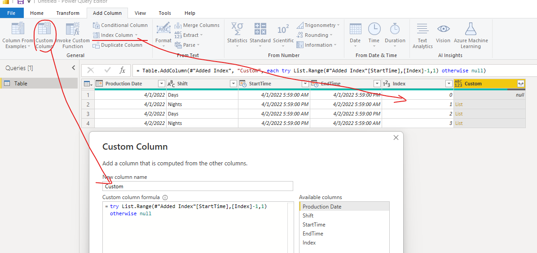Select the Table query
Screen dimensions: 537x253
pos(40,83)
